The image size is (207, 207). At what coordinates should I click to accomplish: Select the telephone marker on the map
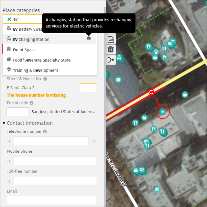pos(156,52)
